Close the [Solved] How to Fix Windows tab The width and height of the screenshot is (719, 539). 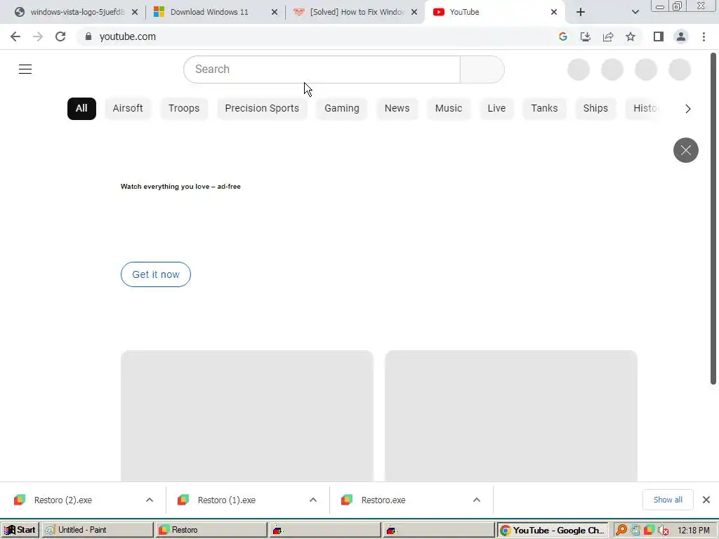point(414,12)
